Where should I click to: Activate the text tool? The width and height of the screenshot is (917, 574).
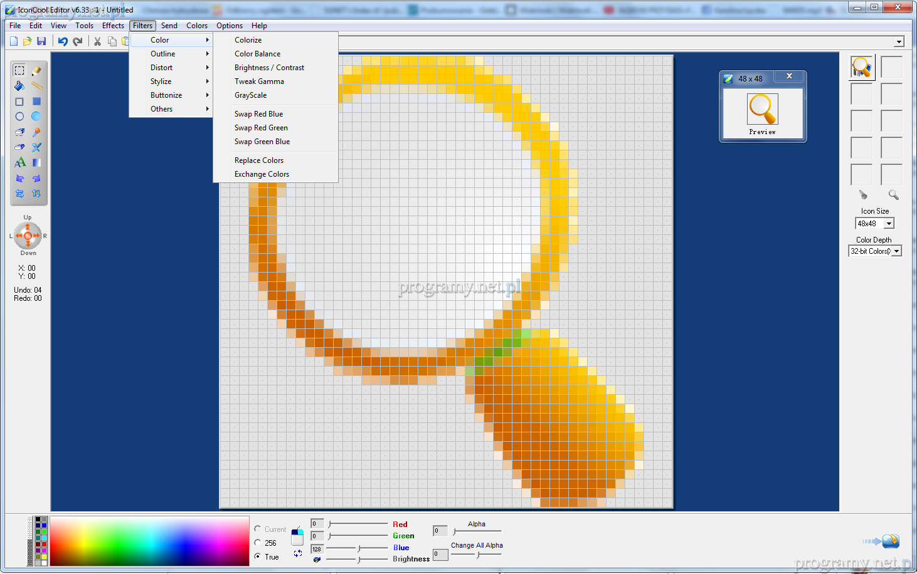[x=19, y=163]
